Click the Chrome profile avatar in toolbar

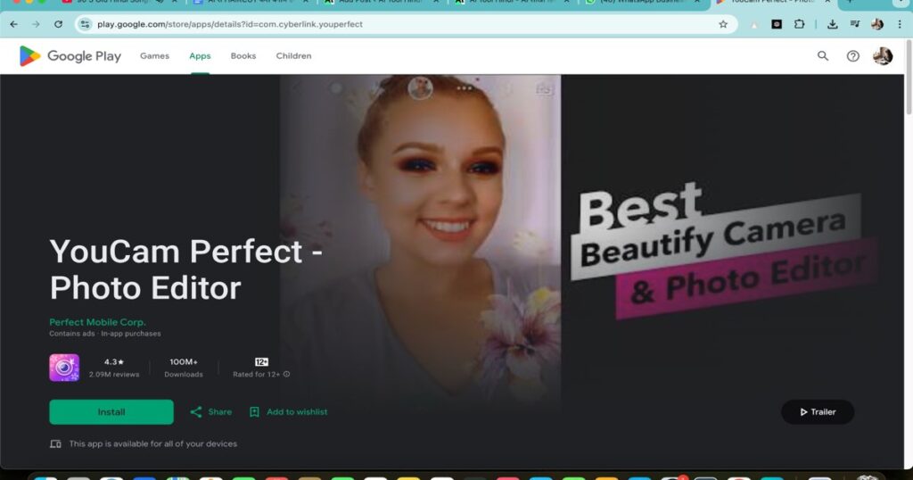[877, 24]
